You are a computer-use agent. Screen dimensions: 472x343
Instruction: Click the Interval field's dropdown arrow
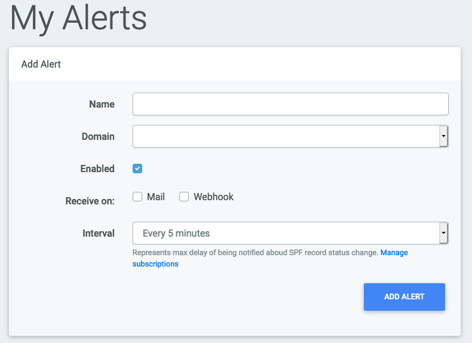443,233
